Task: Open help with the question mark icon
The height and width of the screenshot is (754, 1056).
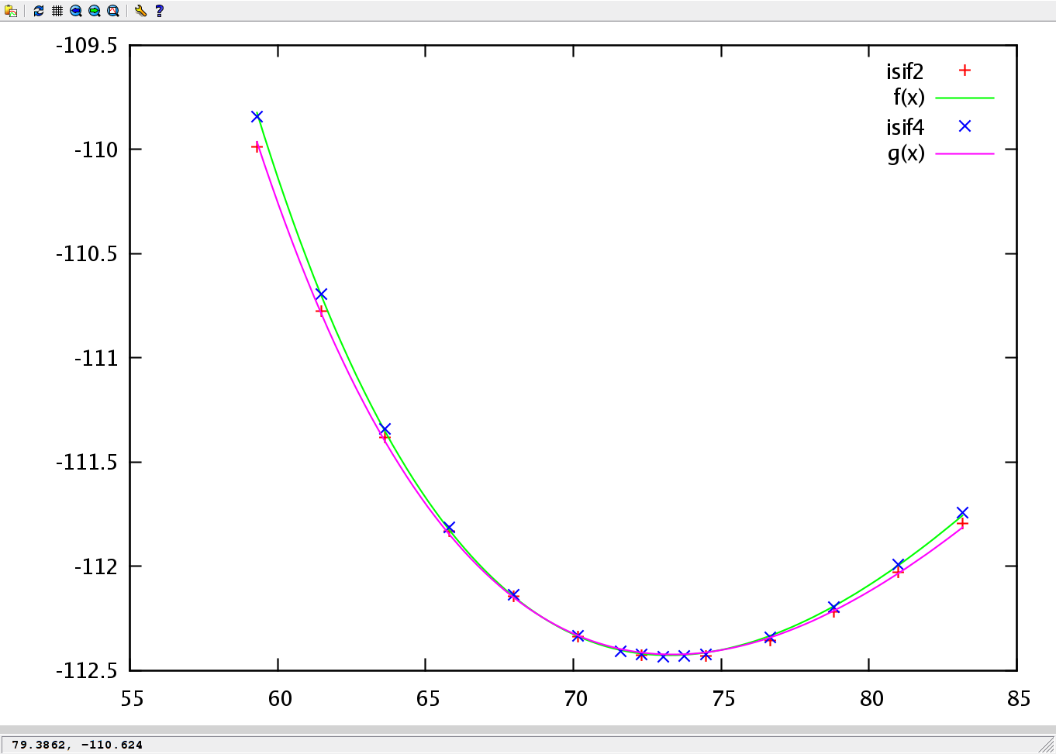Action: tap(160, 11)
